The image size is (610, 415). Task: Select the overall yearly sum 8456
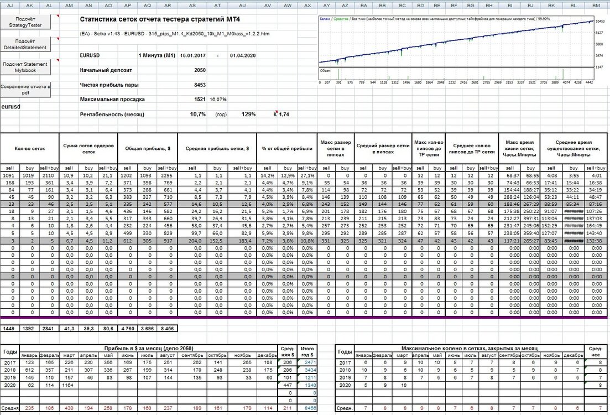click(307, 408)
